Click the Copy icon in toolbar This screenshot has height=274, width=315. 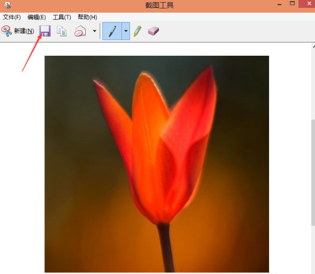pos(62,31)
